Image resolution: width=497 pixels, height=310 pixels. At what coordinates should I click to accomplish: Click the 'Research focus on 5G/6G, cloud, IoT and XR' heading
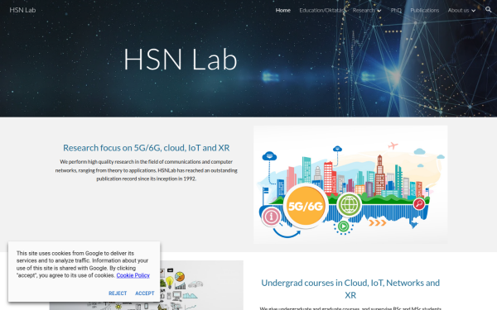pyautogui.click(x=146, y=148)
